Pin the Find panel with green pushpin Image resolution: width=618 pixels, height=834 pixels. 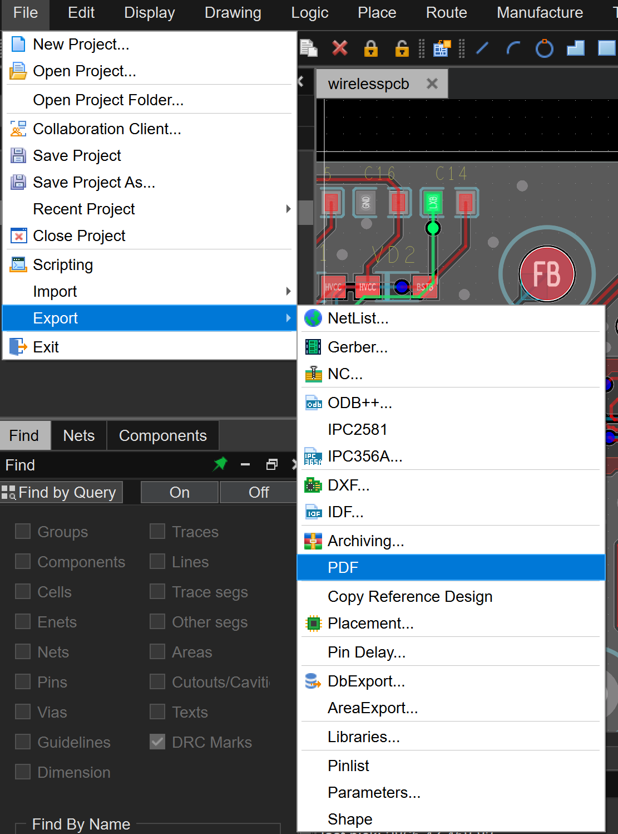220,464
